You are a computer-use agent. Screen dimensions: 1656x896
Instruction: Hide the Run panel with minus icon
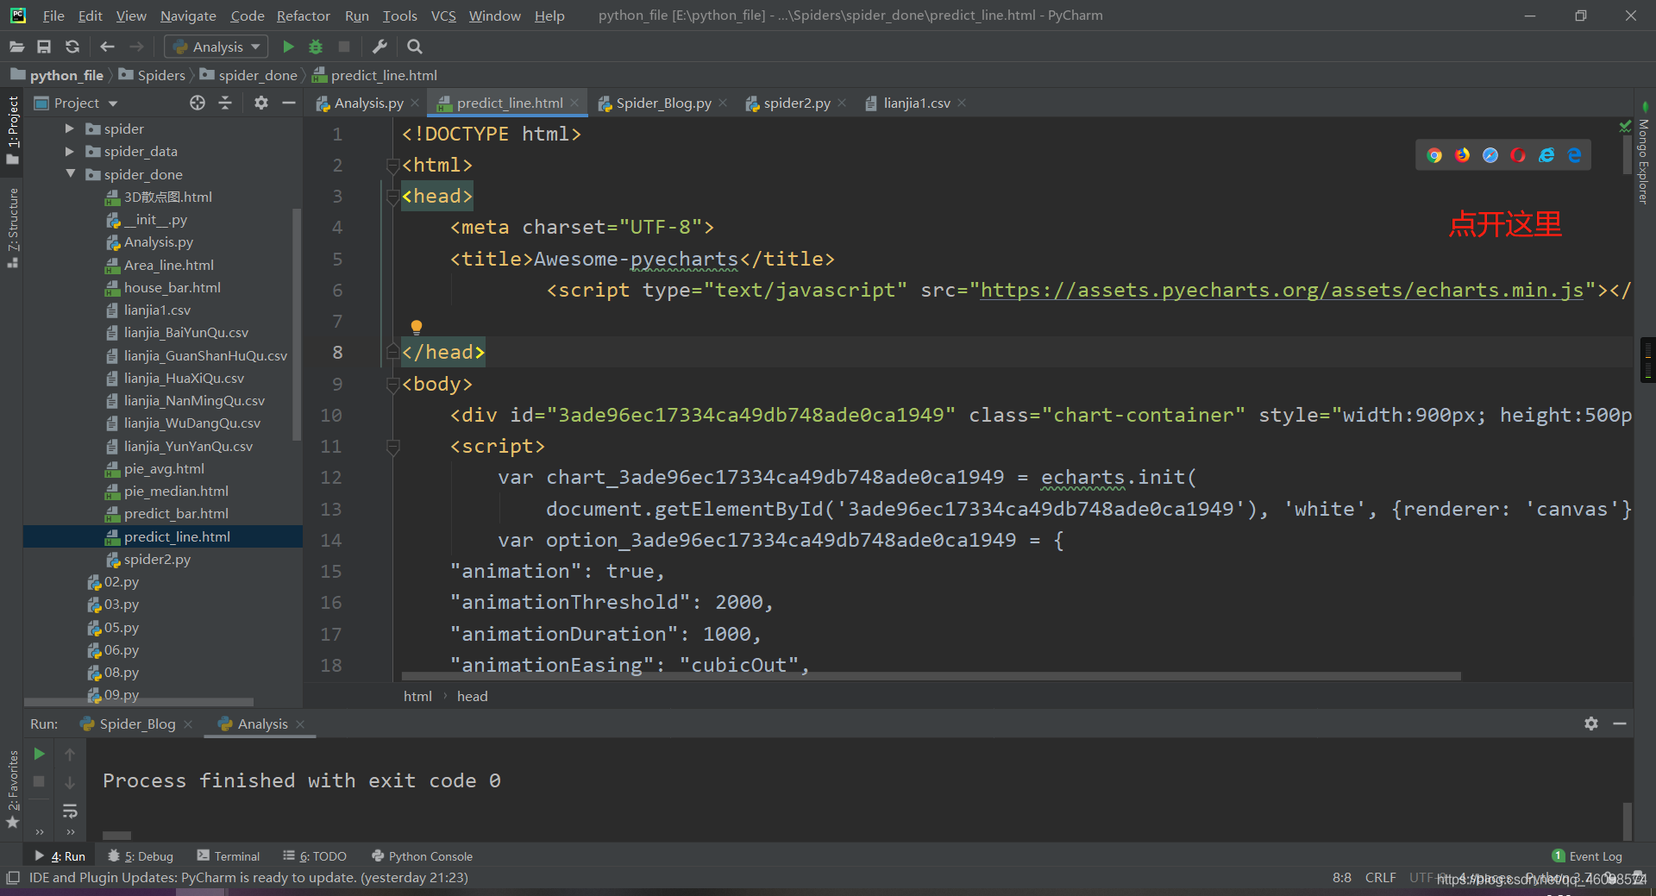coord(1620,724)
